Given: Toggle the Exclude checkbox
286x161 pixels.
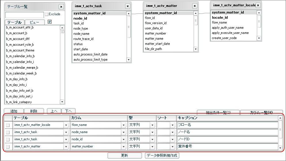Looking at the screenshot, I should [47, 14].
